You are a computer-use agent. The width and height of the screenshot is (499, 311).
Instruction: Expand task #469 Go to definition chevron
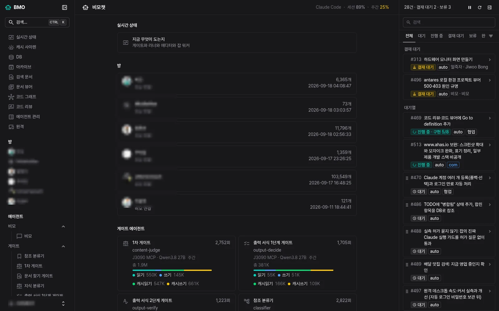coord(490,118)
